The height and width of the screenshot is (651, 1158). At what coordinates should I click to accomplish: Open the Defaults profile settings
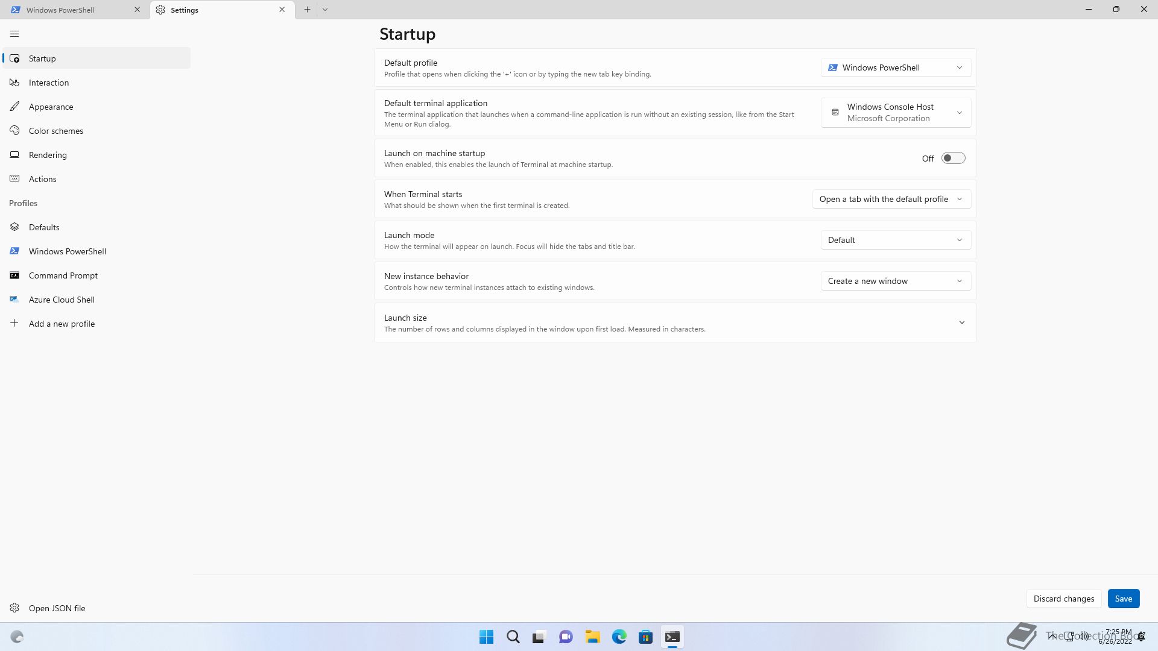[x=96, y=227]
